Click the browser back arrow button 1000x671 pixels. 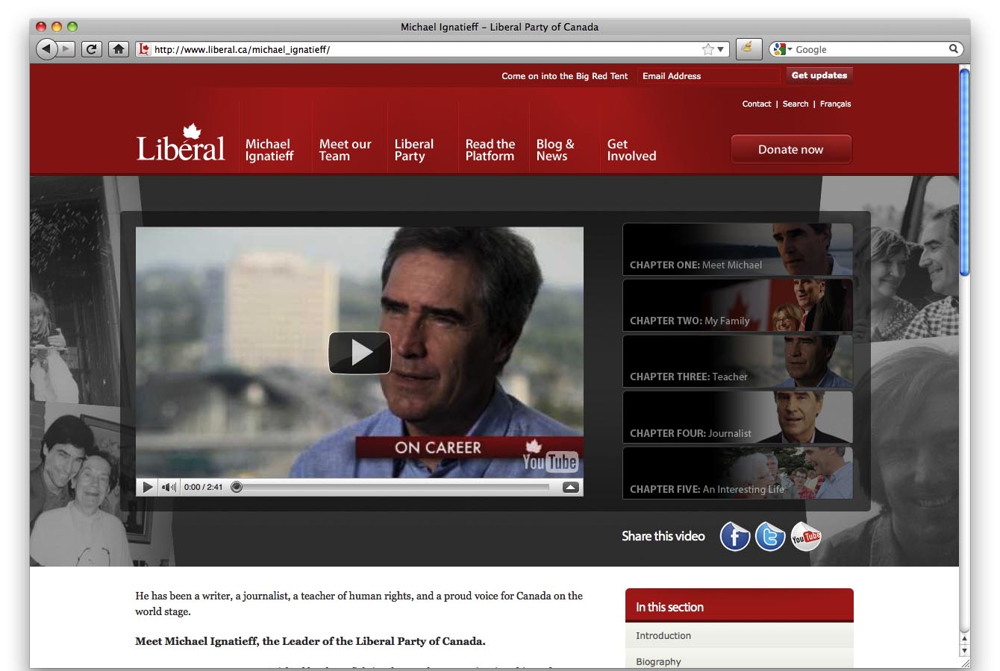(46, 49)
